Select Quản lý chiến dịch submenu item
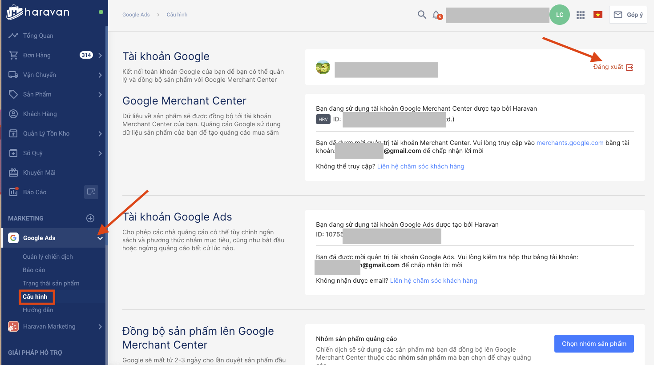654x365 pixels. tap(48, 257)
